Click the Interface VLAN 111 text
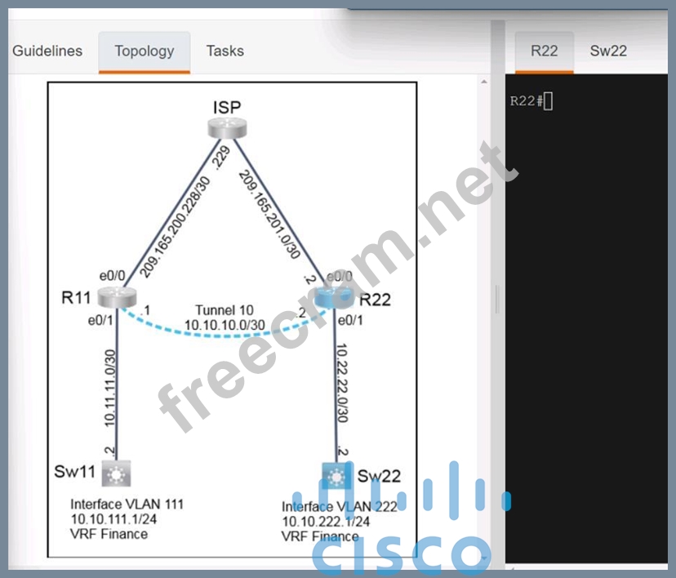 point(127,504)
